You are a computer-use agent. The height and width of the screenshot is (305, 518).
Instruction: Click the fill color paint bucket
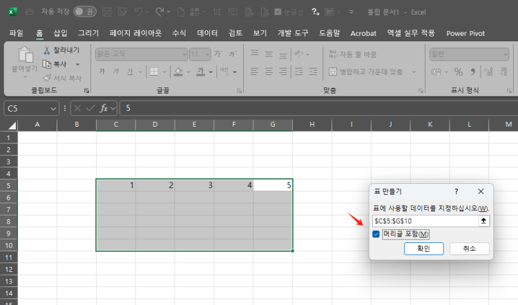pos(178,72)
